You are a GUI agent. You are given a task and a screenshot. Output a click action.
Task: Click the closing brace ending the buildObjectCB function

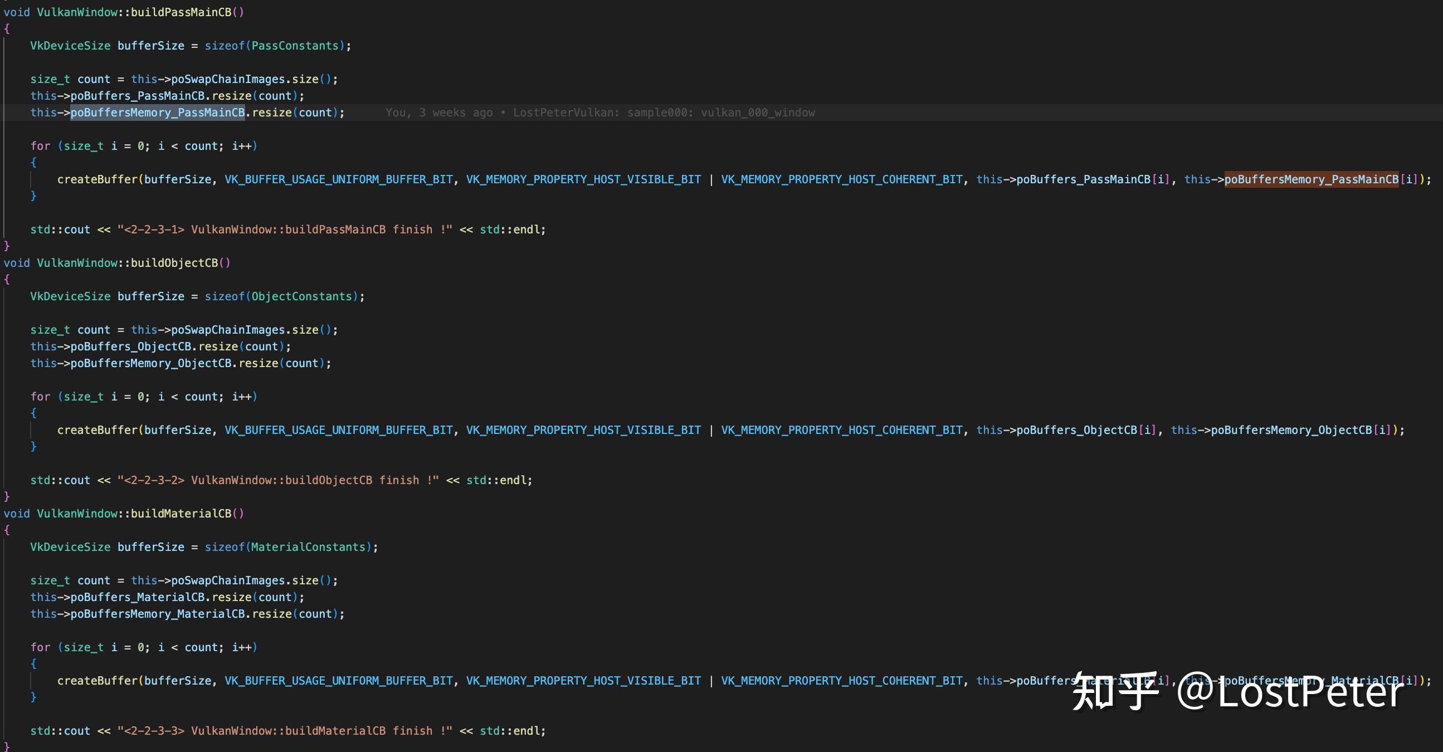click(x=7, y=497)
